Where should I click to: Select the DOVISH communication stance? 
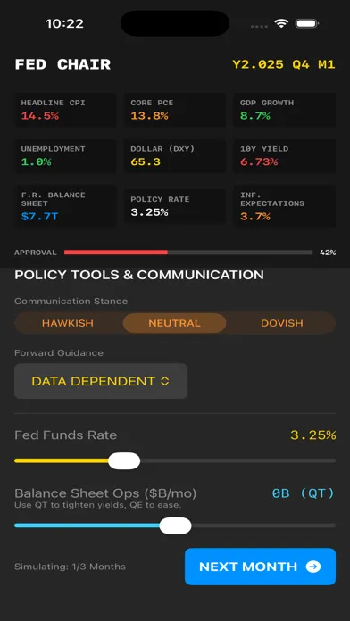coord(282,323)
